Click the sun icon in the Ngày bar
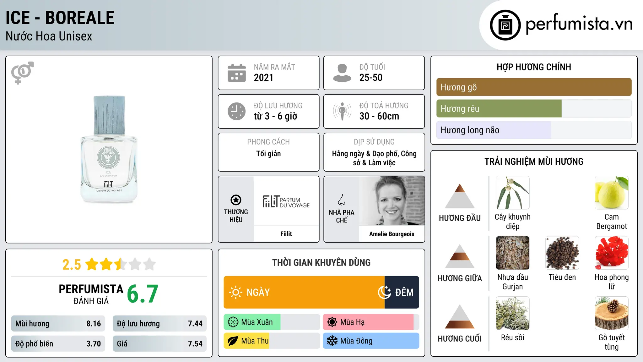Image resolution: width=643 pixels, height=362 pixels. (235, 292)
